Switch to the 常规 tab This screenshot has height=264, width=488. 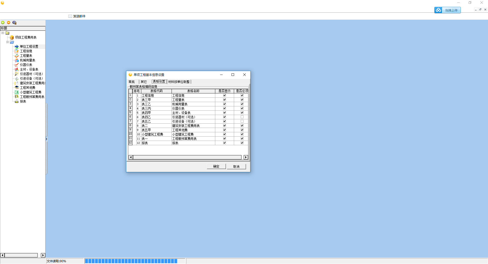click(132, 82)
